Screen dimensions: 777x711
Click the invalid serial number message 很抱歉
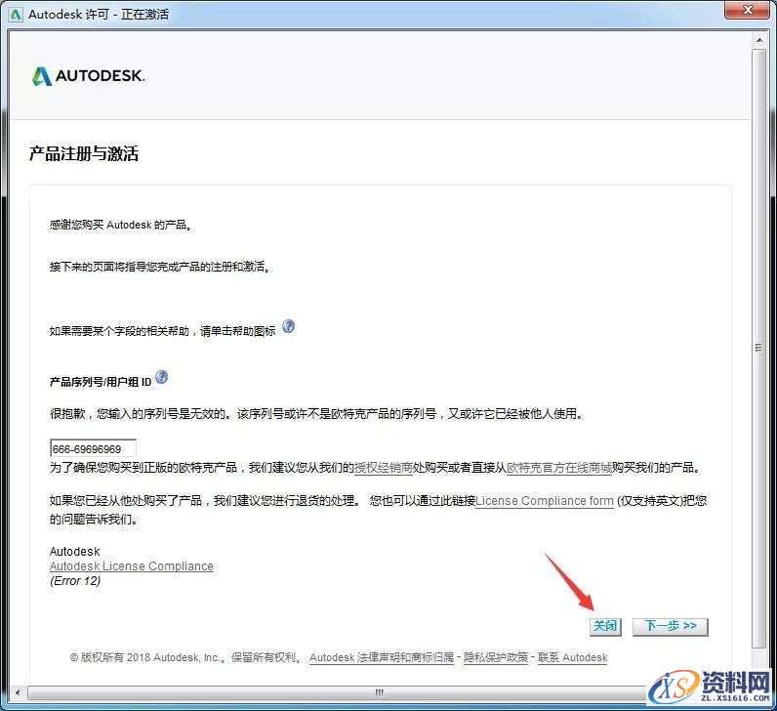point(316,413)
